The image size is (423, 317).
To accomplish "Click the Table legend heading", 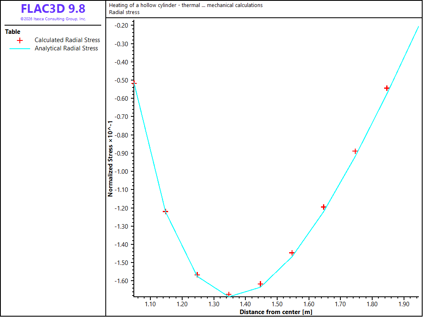I will (x=12, y=32).
